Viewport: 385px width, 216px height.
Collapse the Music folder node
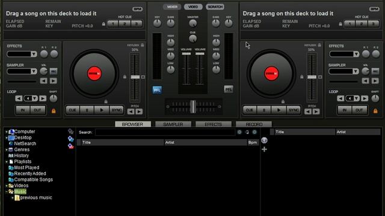7,192
